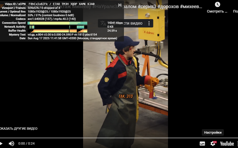The width and height of the screenshot is (238, 148).
Task: Click 'Показать другие видео' link
Action: 19,129
